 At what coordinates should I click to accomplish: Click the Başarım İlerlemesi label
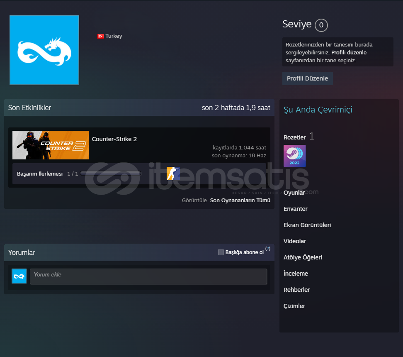point(40,174)
